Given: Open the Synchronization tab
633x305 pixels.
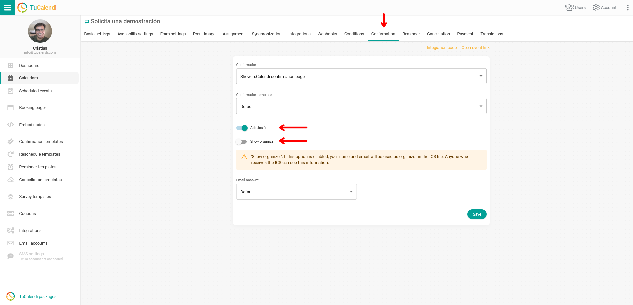Looking at the screenshot, I should (266, 34).
